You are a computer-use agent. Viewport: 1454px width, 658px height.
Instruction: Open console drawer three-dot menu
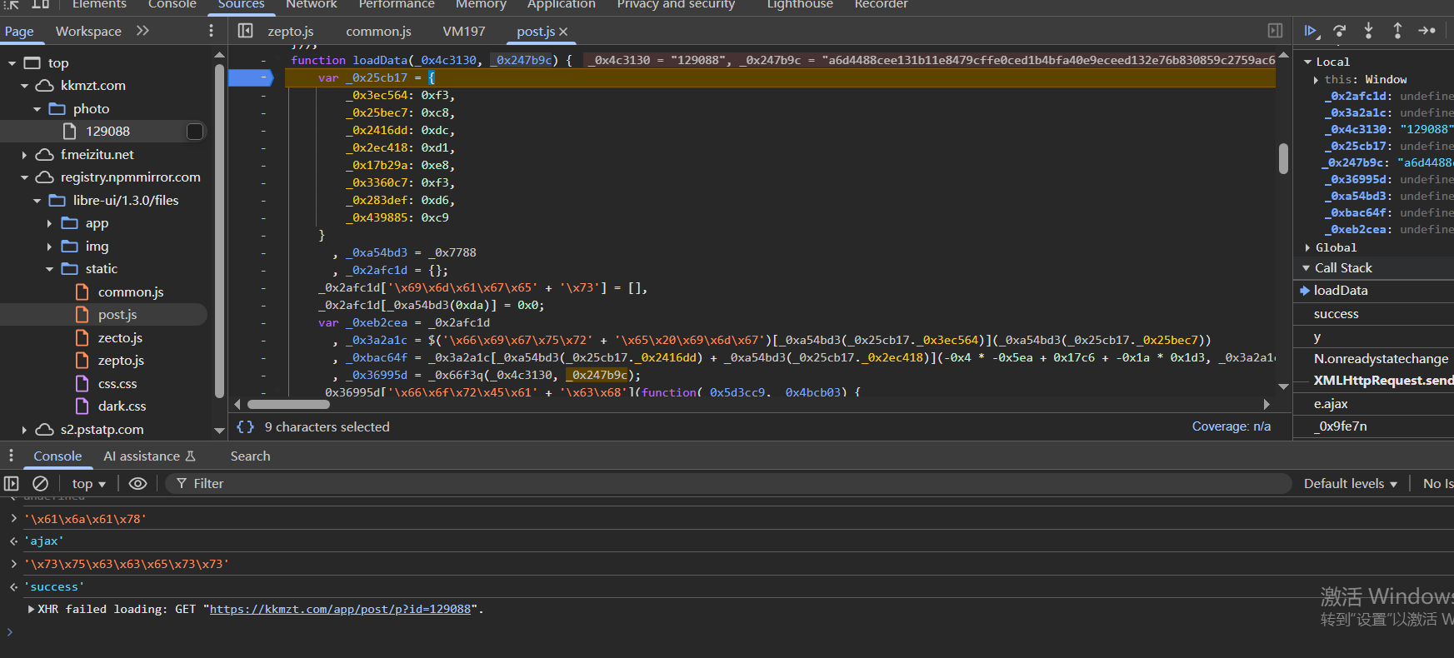point(11,456)
